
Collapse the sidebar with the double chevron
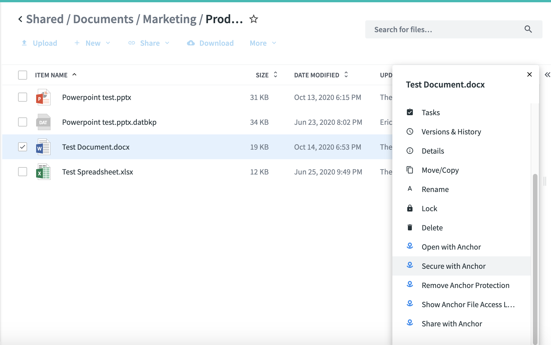pyautogui.click(x=547, y=75)
